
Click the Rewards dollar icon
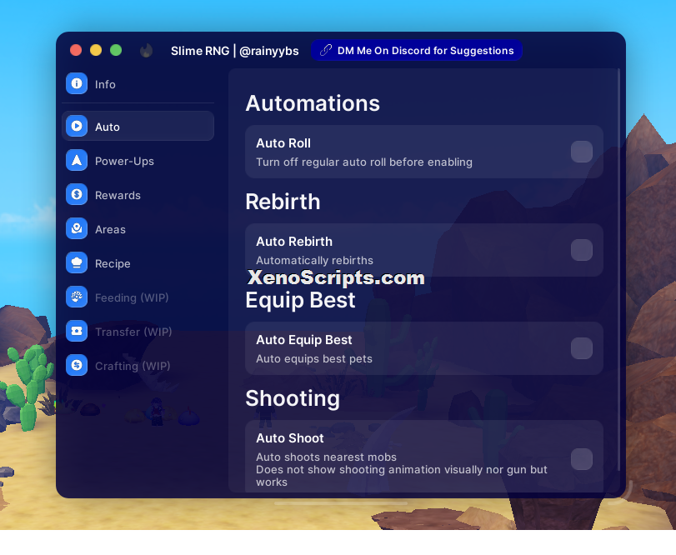point(77,194)
